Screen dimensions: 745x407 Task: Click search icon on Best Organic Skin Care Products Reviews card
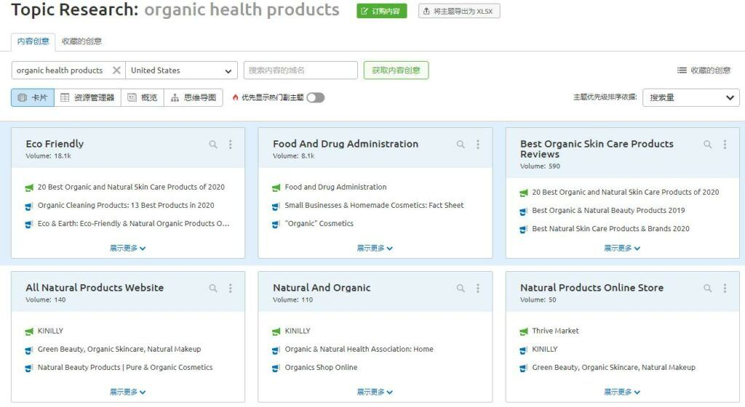707,144
